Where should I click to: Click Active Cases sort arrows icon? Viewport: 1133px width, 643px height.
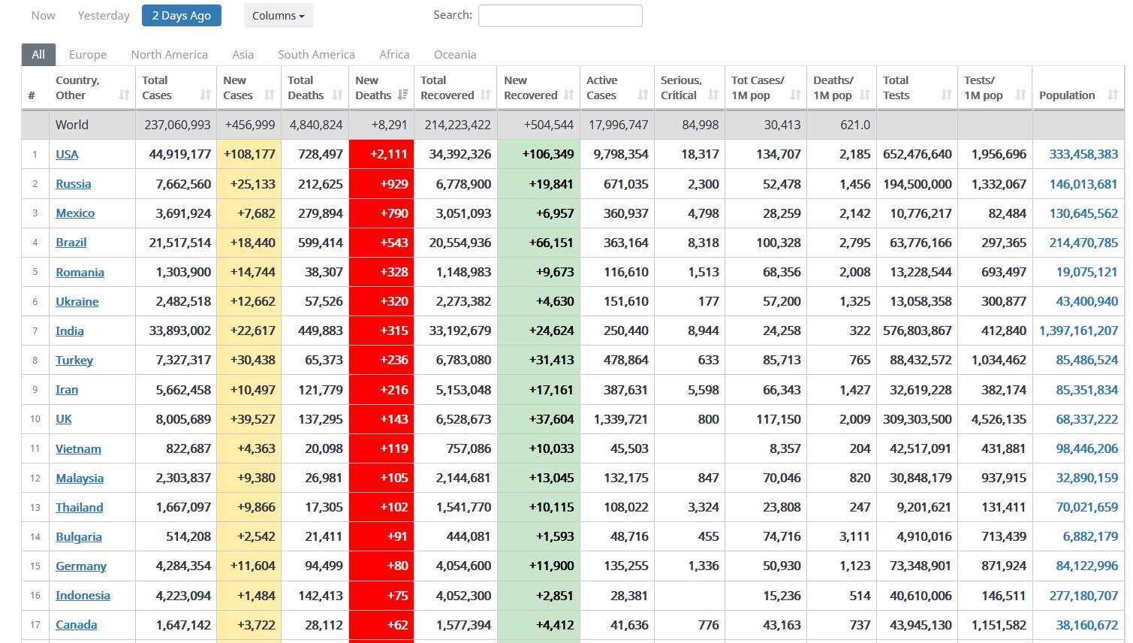[x=643, y=95]
